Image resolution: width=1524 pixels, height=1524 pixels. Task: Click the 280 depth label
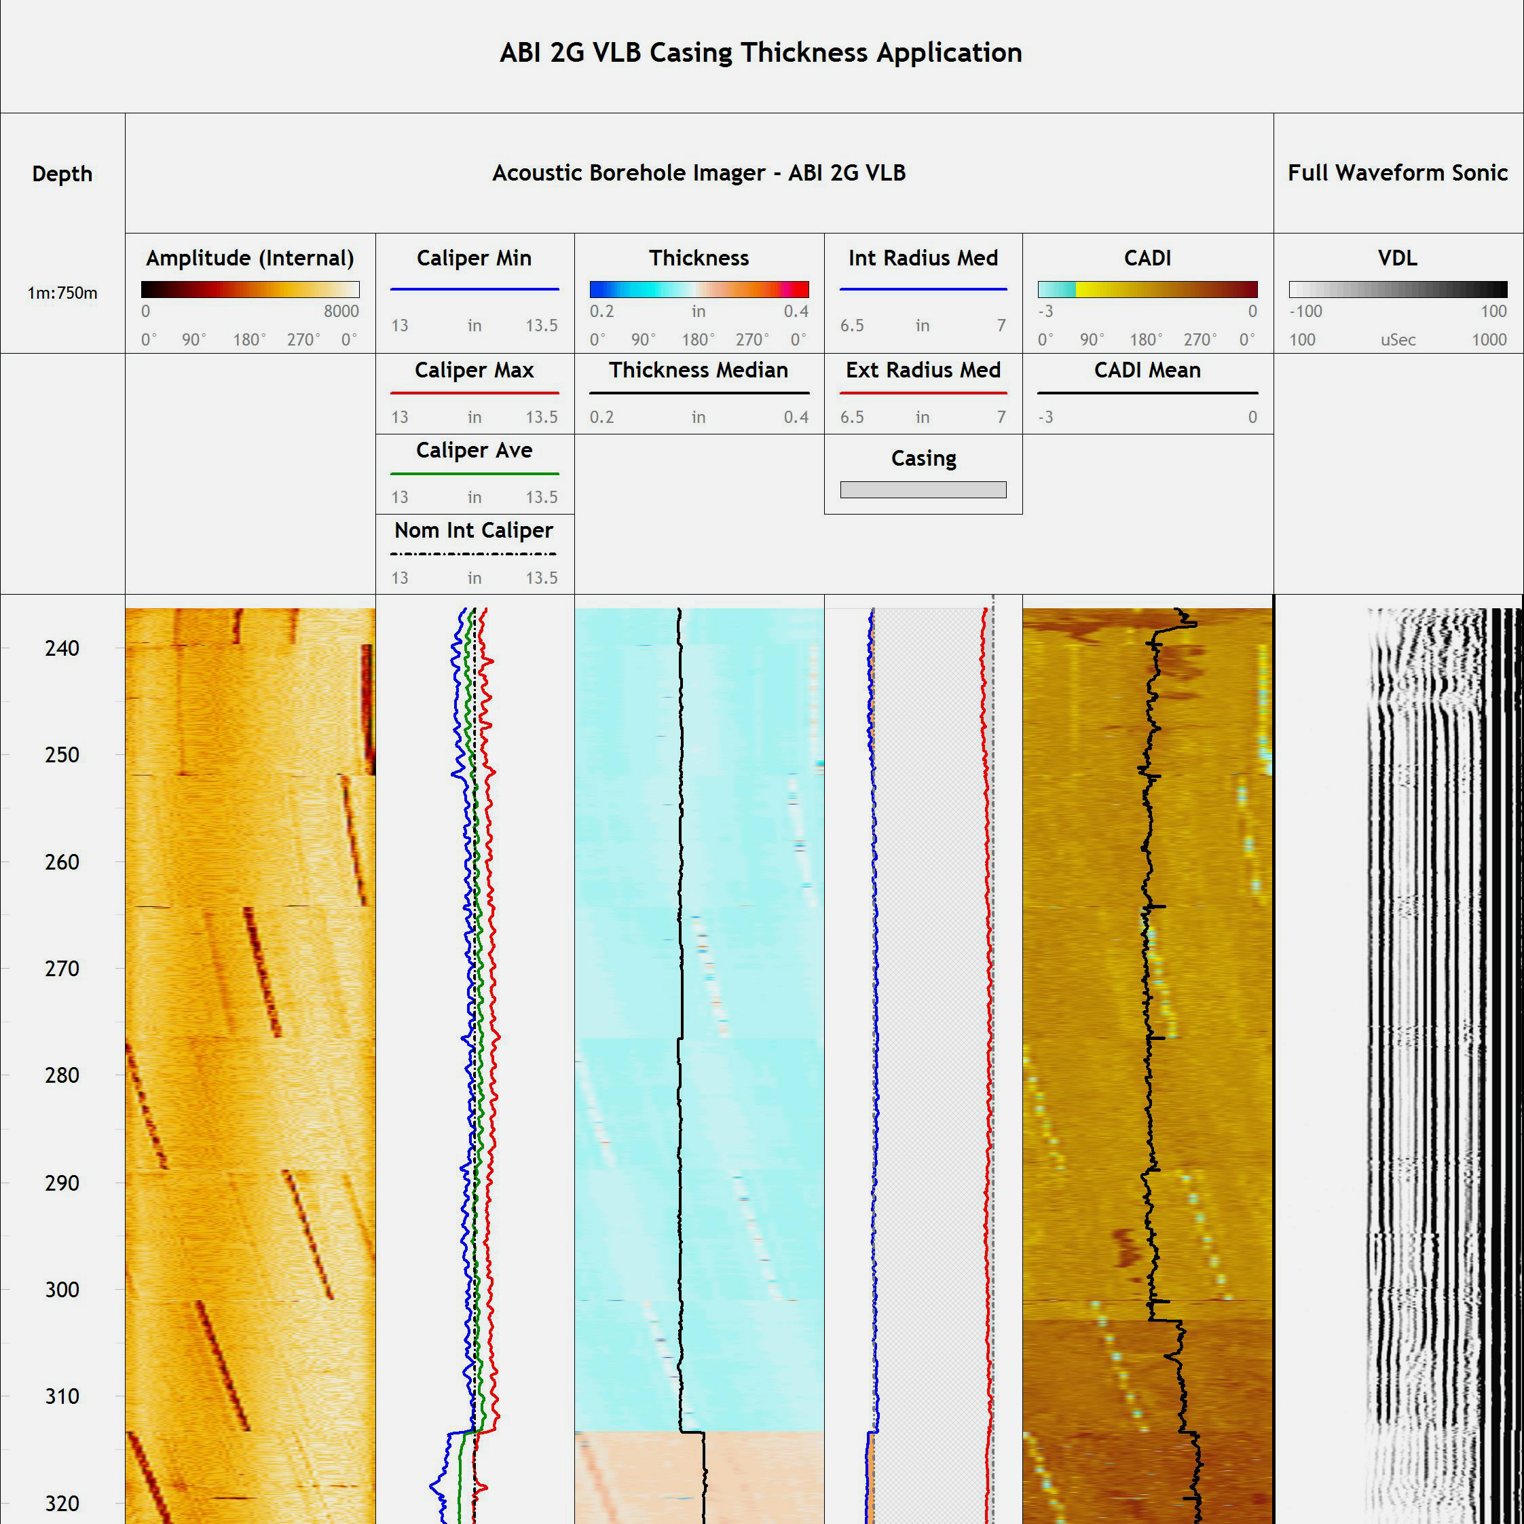[x=62, y=1075]
